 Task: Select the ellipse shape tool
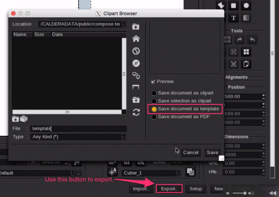coord(246,5)
